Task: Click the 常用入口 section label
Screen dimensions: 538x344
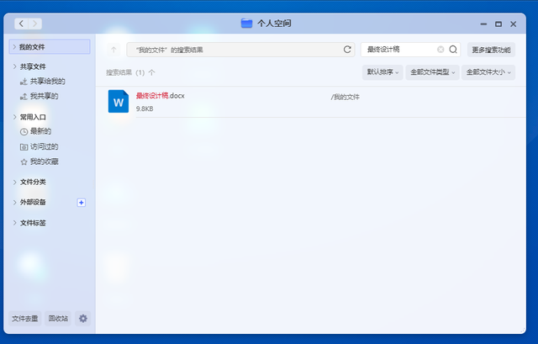Action: pos(33,118)
